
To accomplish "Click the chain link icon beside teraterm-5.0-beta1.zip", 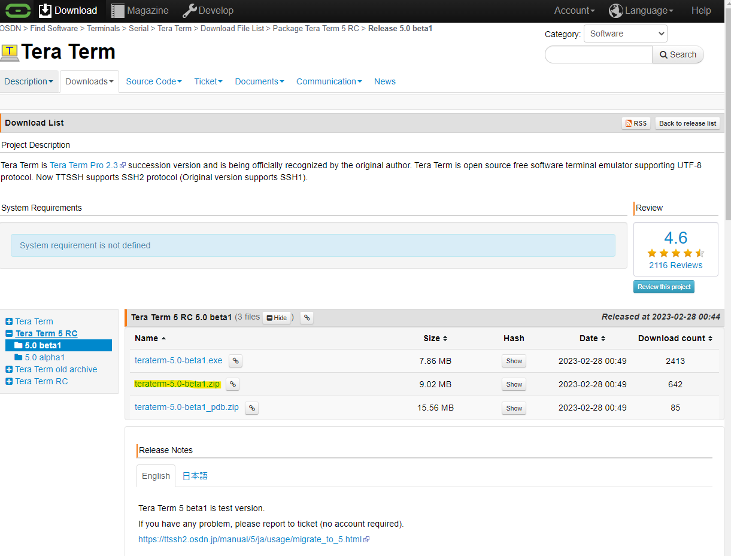I will (x=232, y=384).
